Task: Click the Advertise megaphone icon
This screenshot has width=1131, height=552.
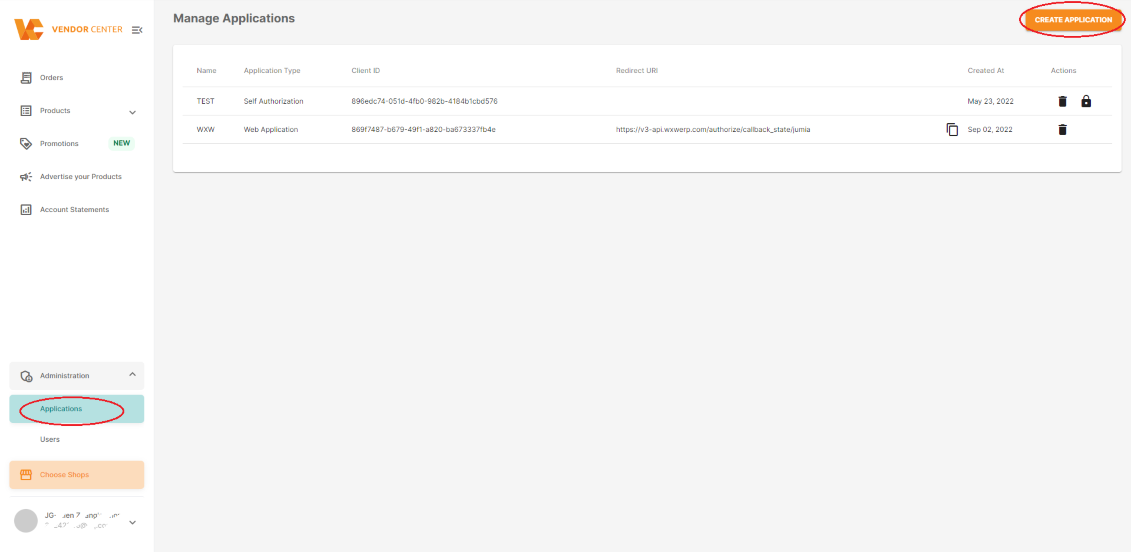Action: pos(26,176)
